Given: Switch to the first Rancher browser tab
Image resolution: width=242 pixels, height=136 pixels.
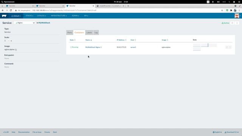Looking at the screenshot, I should click(x=19, y=6).
